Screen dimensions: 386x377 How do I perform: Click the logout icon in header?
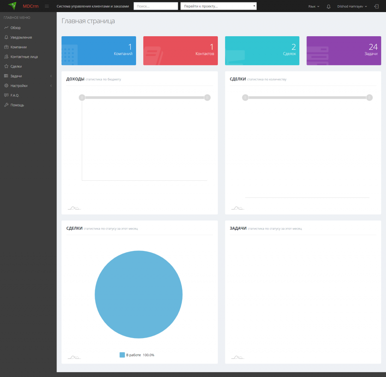377,6
